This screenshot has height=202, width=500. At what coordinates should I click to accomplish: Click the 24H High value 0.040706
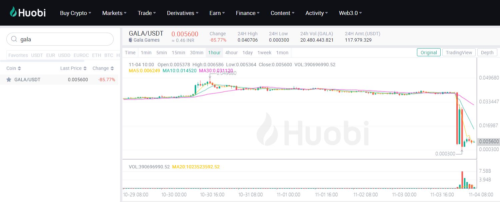pyautogui.click(x=248, y=40)
